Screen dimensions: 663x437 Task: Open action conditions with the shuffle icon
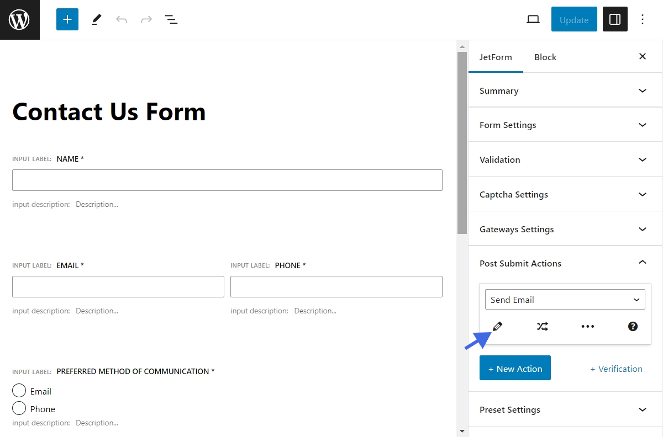click(543, 327)
